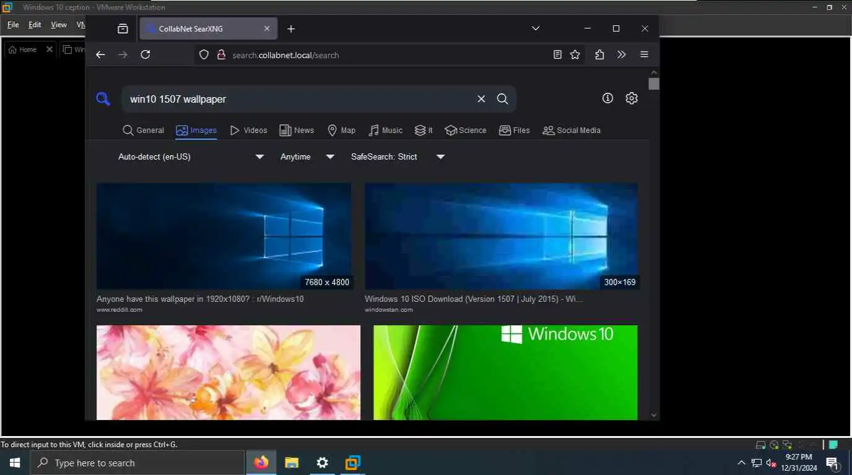List all tabs dropdown arrow in Firefox
Viewport: 852px width, 475px height.
(x=536, y=28)
